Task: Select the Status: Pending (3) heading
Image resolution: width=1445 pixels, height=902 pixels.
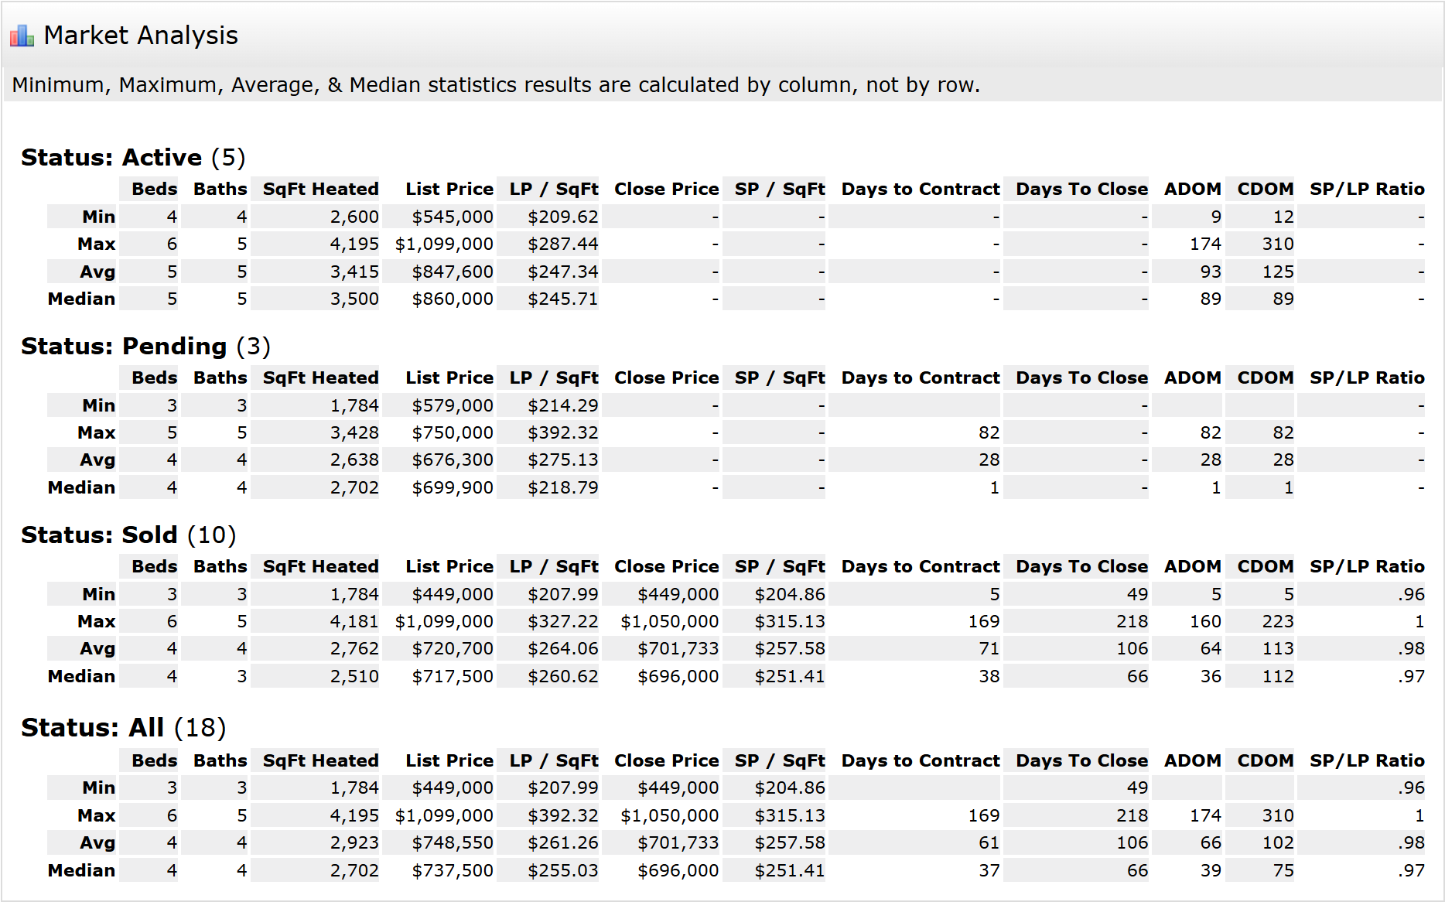Action: [145, 346]
